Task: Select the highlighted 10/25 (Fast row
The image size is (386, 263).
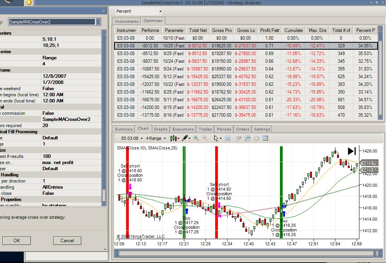Action: (246, 46)
